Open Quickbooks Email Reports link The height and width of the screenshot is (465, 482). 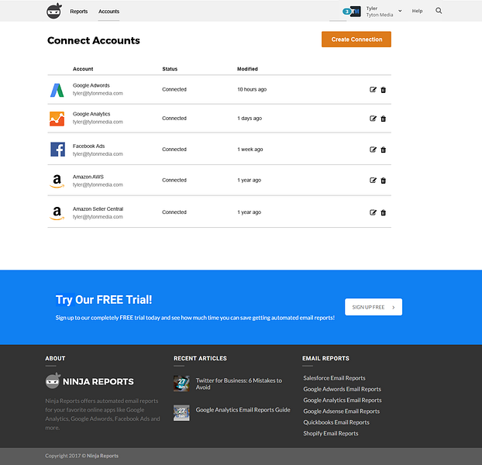336,422
